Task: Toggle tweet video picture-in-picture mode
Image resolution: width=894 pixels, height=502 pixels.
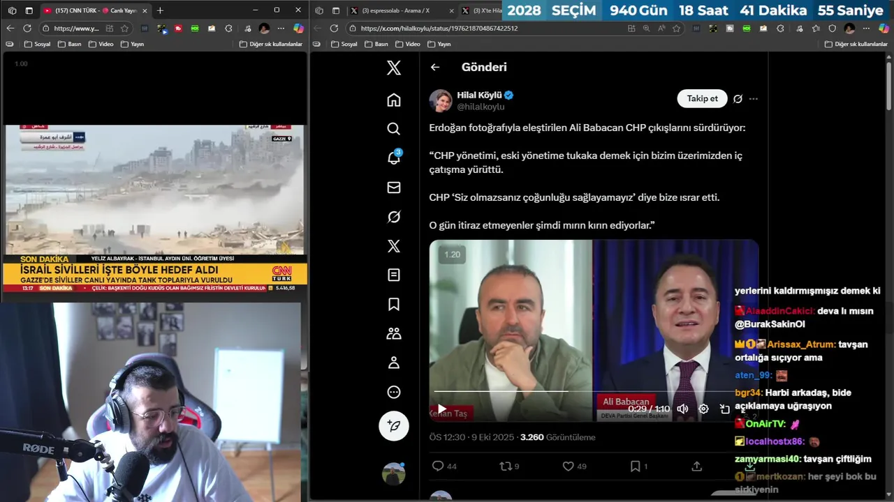Action: click(725, 409)
